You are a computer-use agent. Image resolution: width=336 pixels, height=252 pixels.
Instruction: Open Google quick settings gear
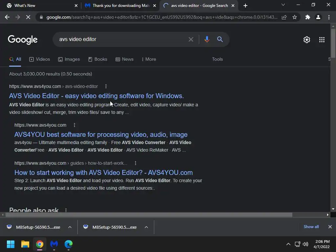coord(307,40)
